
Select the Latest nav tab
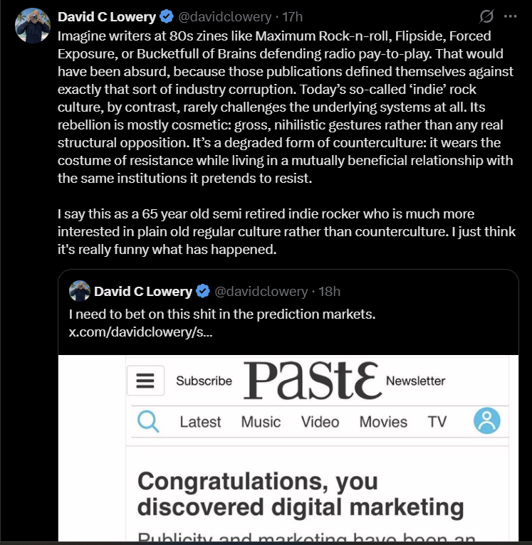(x=200, y=422)
